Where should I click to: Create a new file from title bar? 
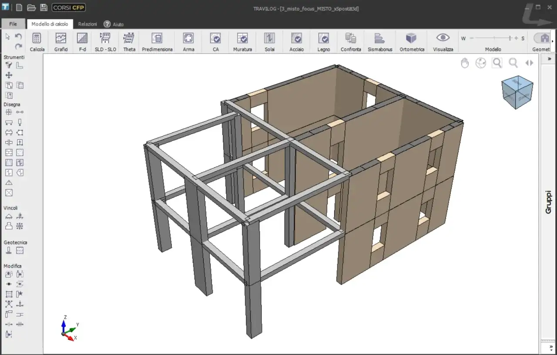[x=19, y=7]
